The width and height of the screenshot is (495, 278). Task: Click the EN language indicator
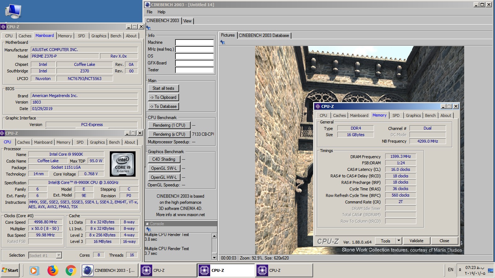point(450,270)
